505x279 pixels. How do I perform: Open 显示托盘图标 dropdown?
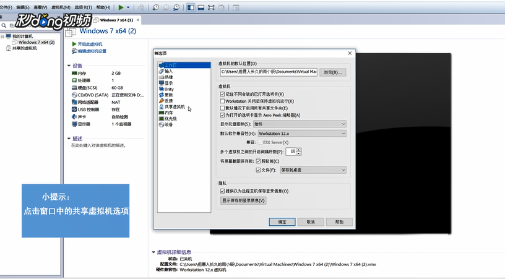click(300, 124)
